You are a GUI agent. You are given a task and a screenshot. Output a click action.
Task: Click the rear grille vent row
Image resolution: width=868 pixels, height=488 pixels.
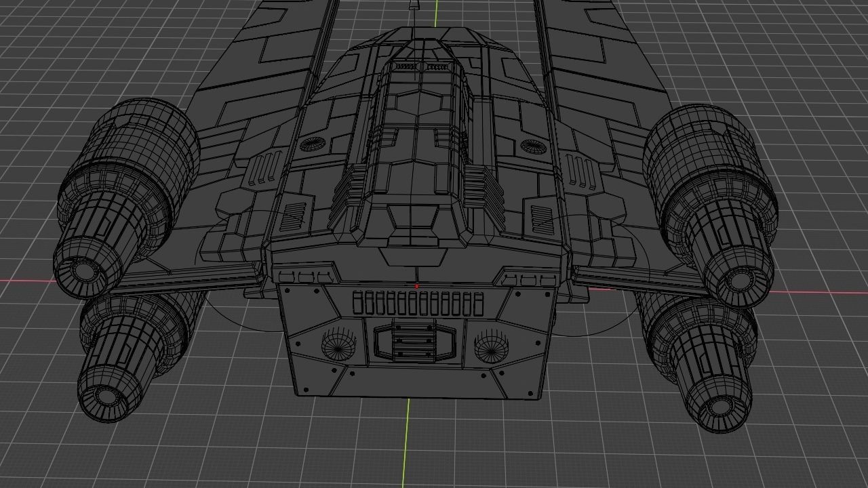pos(418,303)
